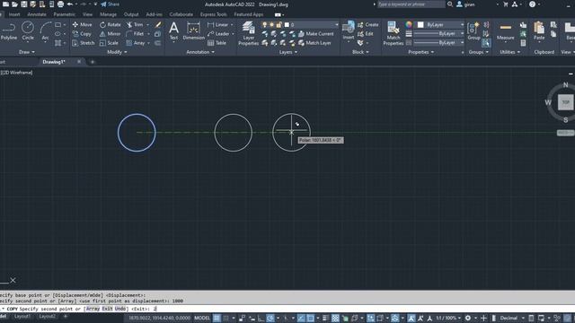This screenshot has width=575, height=323.
Task: Open the layer name dropdown
Action: [299, 24]
